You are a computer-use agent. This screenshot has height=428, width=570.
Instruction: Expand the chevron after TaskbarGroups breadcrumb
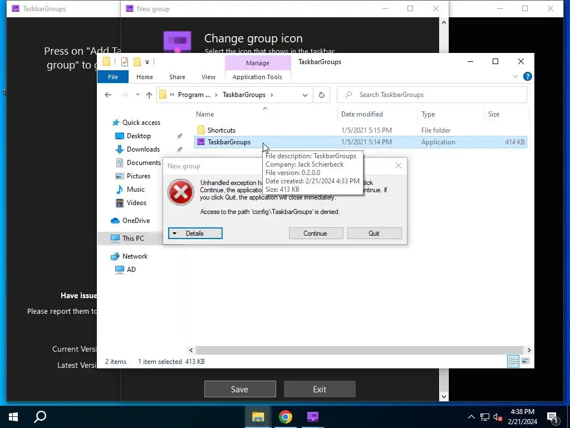pos(272,95)
